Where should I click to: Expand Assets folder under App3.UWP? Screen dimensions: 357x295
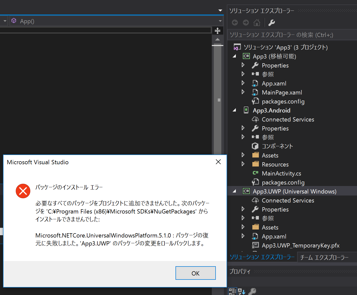[x=243, y=227]
